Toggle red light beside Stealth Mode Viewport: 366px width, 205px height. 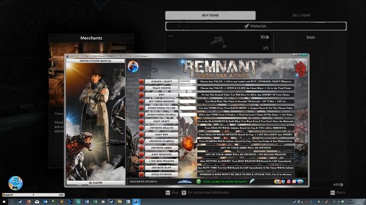[141, 174]
